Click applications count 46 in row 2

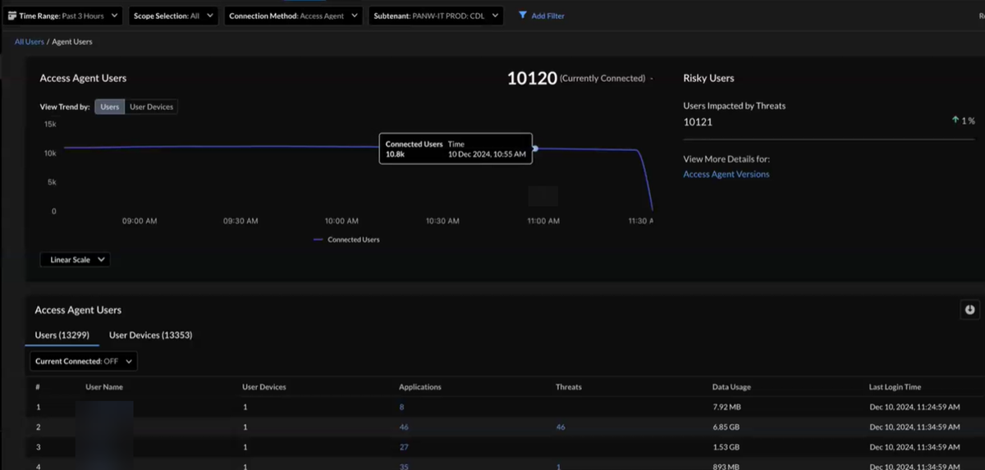(x=403, y=427)
